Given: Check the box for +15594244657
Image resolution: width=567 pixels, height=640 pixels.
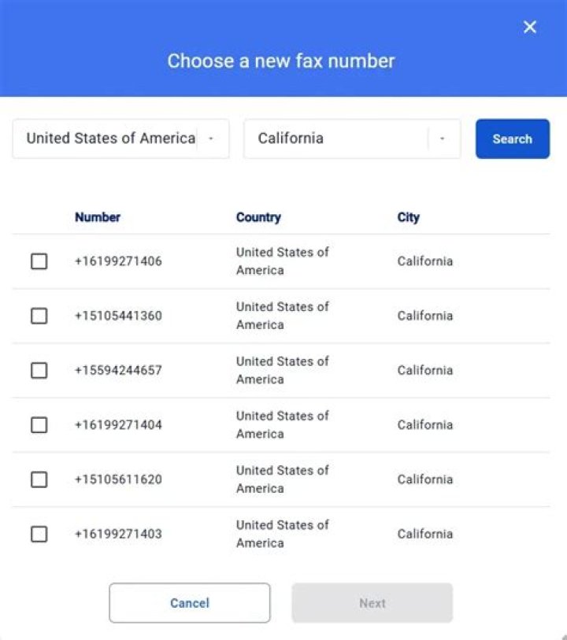Looking at the screenshot, I should pos(39,370).
